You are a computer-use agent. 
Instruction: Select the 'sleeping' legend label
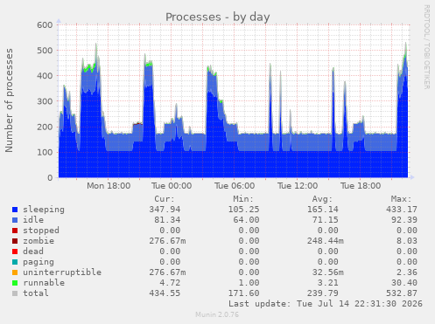point(44,210)
